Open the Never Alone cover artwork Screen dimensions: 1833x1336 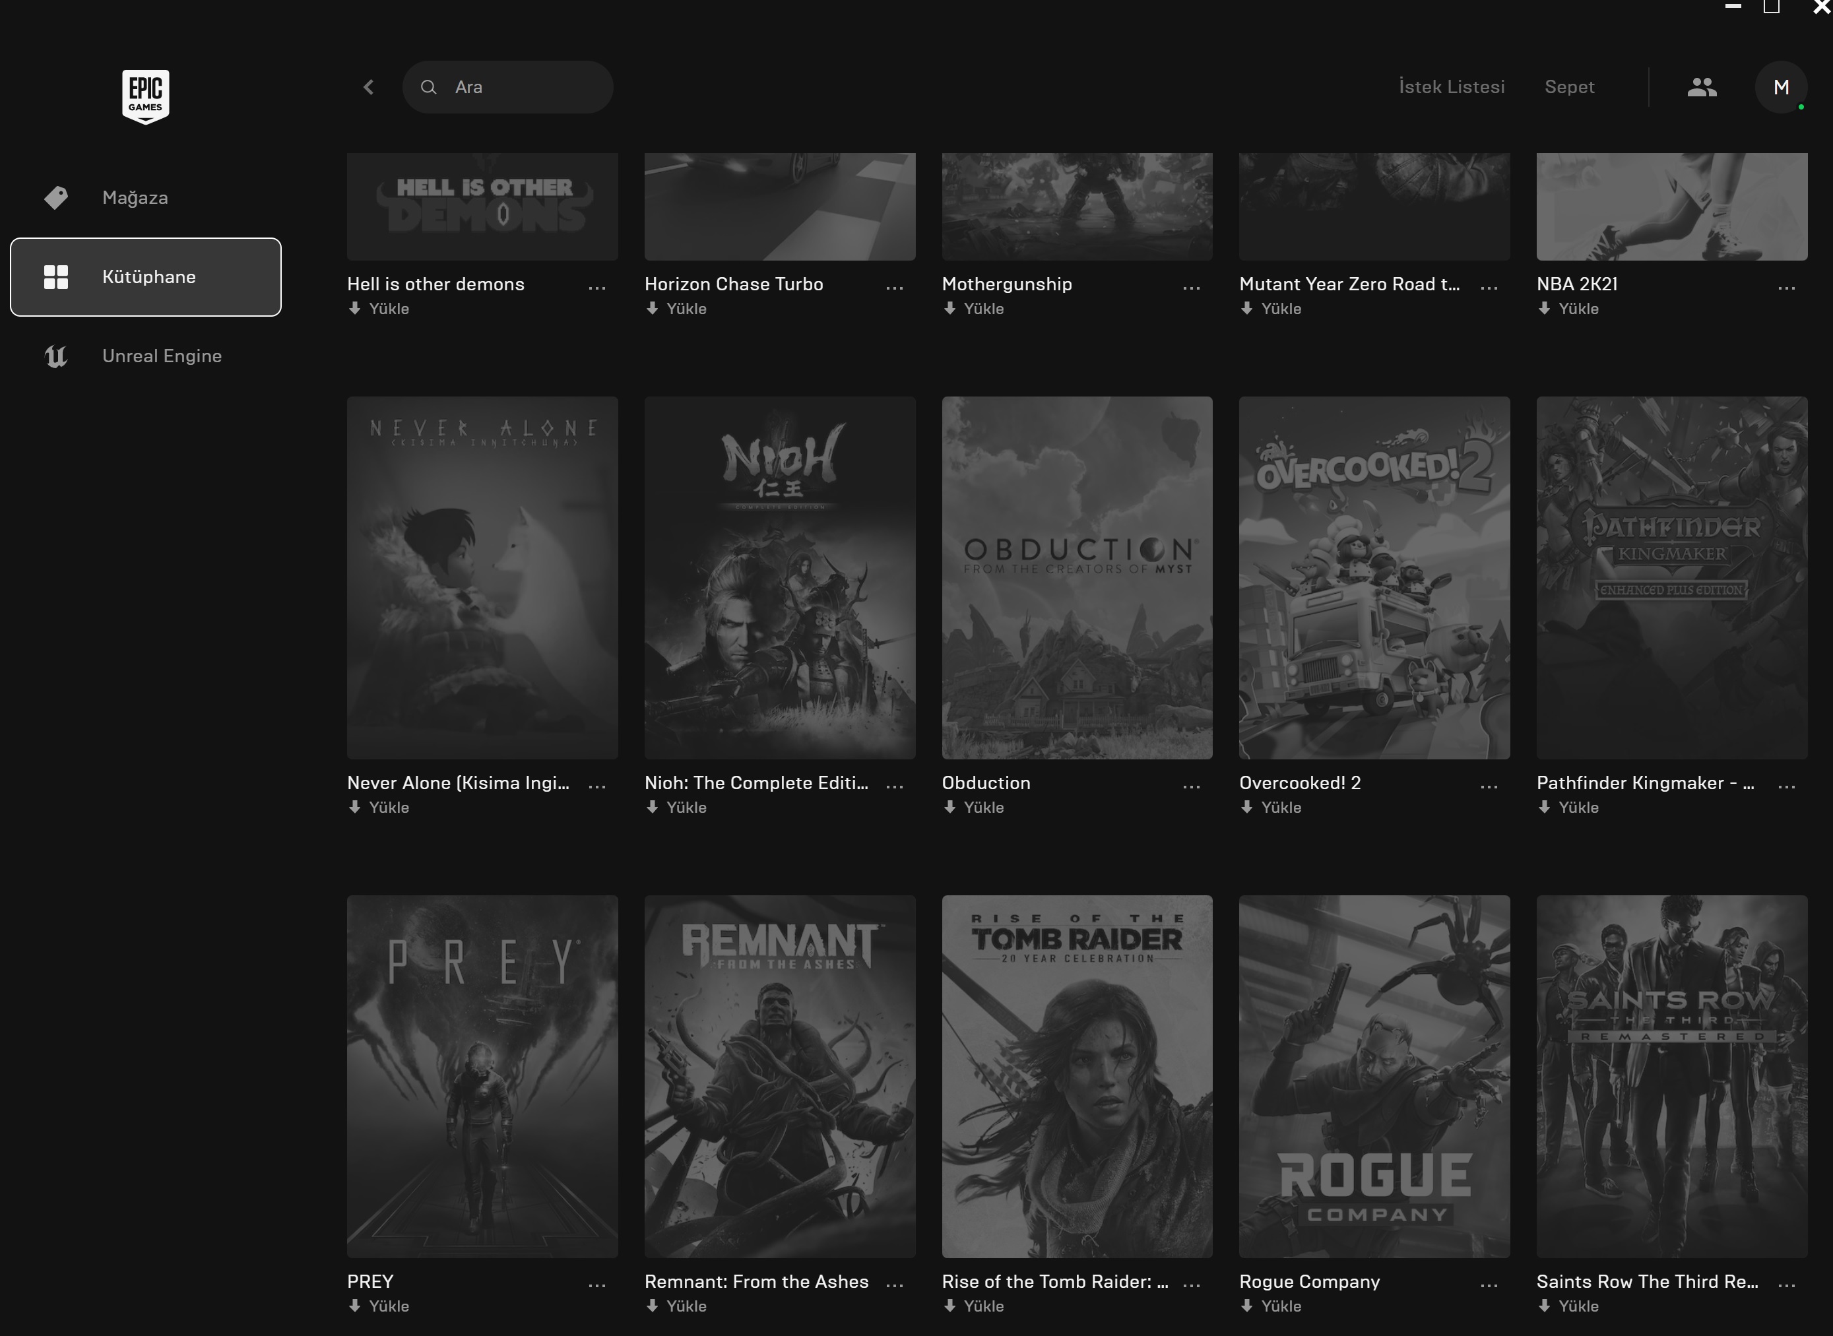click(482, 577)
